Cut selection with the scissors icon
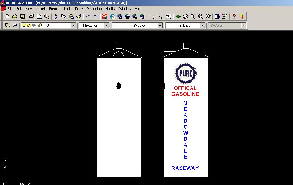This screenshot has height=185, width=293. pos(56,17)
